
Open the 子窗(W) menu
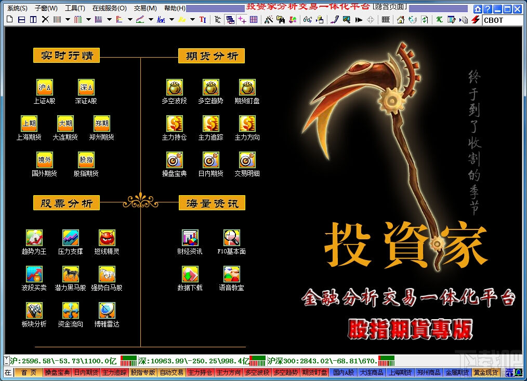[46, 8]
